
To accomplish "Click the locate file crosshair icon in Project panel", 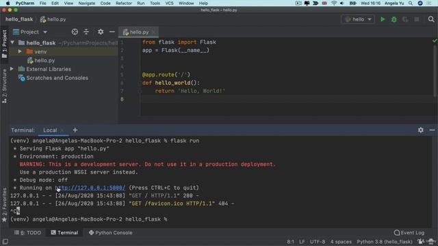I will pyautogui.click(x=75, y=32).
